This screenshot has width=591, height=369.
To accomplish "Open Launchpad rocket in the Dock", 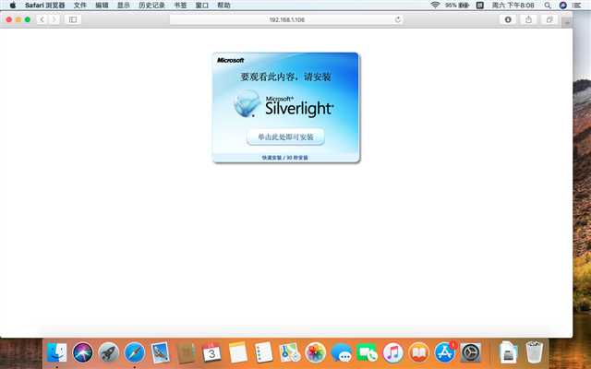I will (x=109, y=352).
